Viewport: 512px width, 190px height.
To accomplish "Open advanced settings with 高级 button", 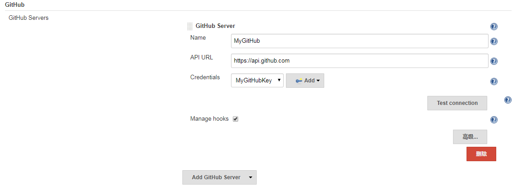I will click(470, 137).
